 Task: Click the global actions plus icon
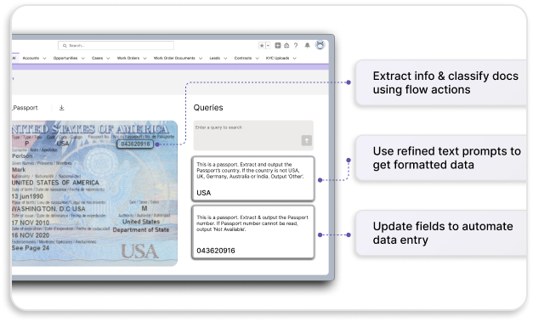click(x=278, y=46)
